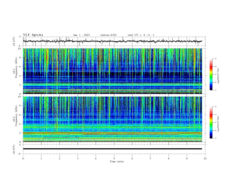Click the ch.3 flat black voltage trace

tap(112, 149)
